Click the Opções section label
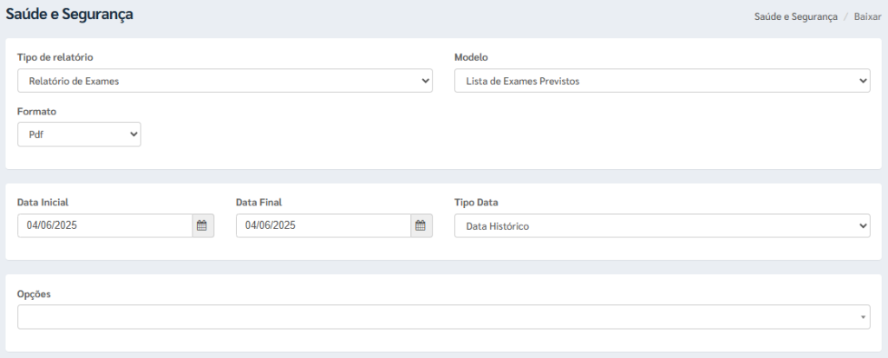The width and height of the screenshot is (888, 358). pyautogui.click(x=34, y=294)
